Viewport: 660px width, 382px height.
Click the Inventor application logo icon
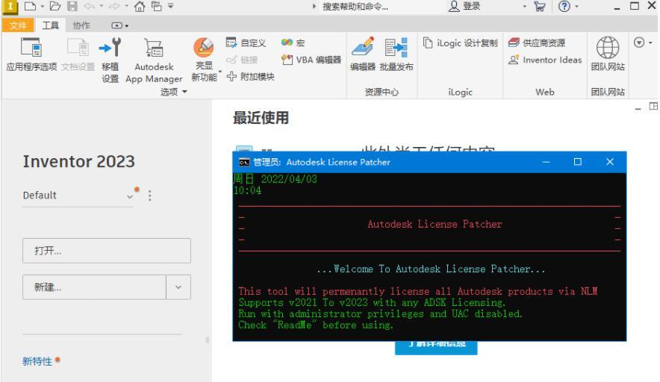point(10,6)
